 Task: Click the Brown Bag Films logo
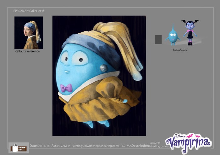tap(19, 148)
